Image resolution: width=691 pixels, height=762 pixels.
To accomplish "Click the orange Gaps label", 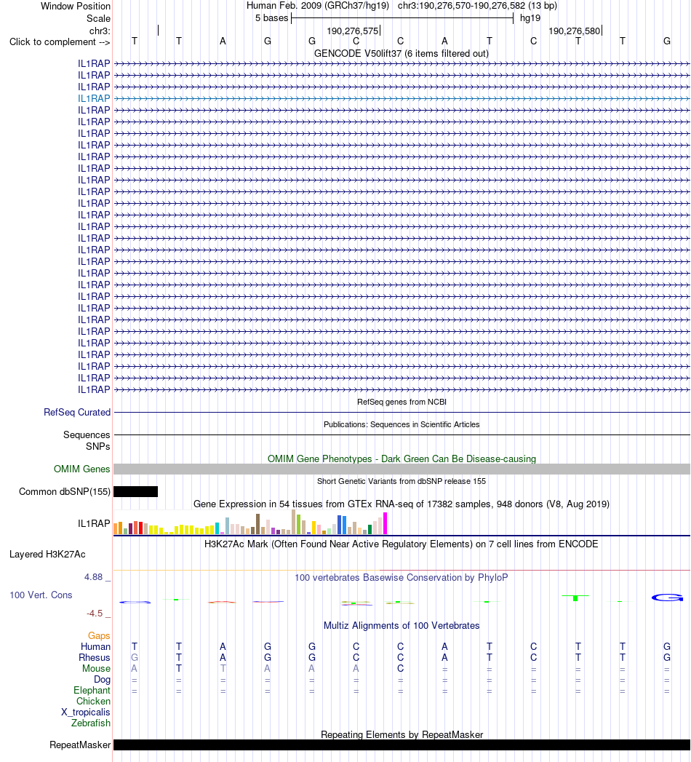I will tap(99, 635).
